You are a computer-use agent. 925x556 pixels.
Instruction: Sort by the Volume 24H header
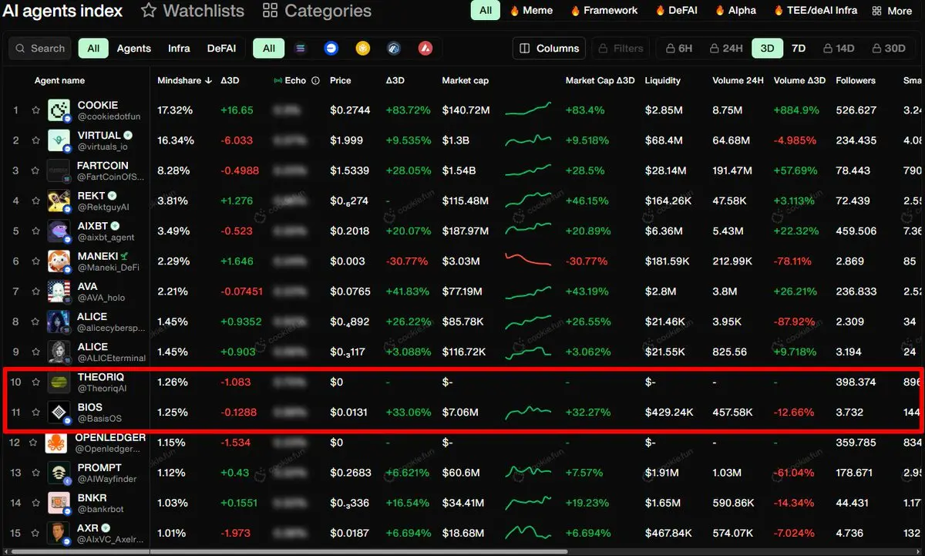click(738, 80)
